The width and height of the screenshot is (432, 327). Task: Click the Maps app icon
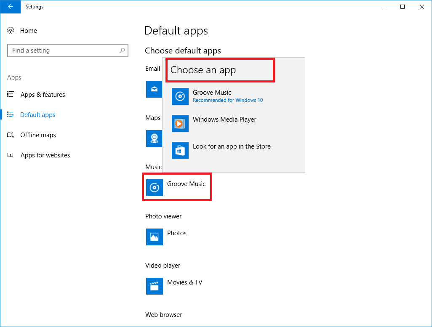[x=154, y=138]
